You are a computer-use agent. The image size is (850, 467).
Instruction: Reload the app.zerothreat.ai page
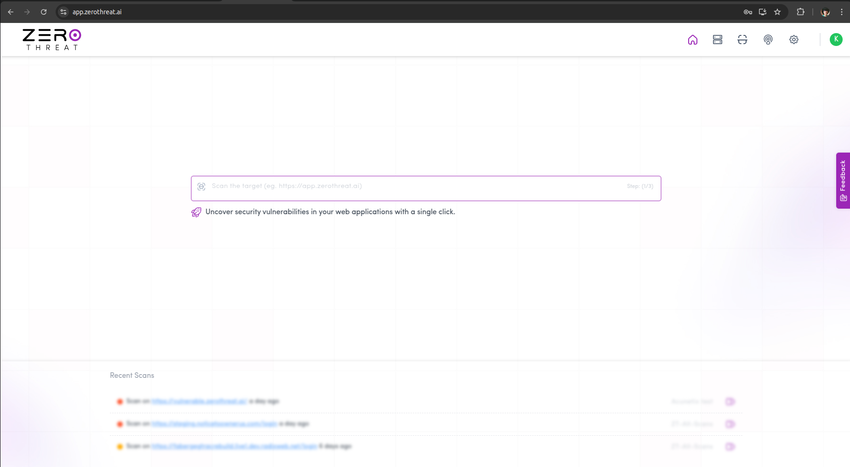coord(44,12)
